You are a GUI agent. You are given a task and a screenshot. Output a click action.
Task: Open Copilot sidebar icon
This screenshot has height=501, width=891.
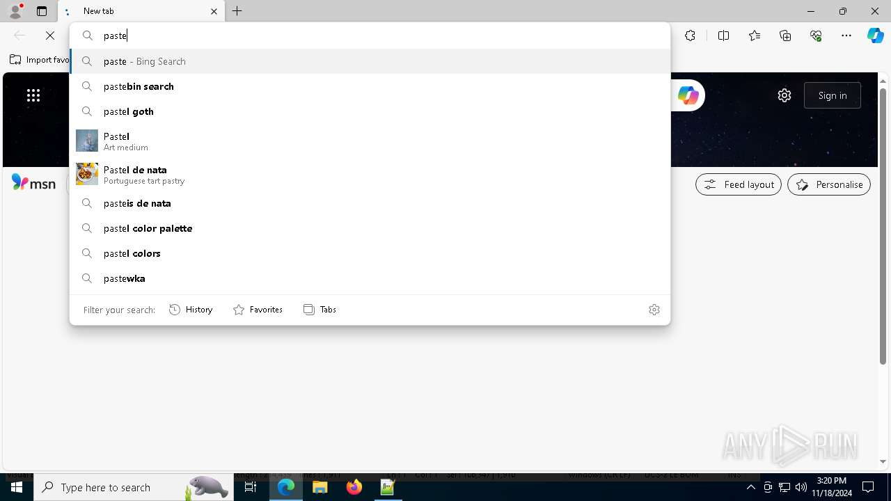click(875, 35)
